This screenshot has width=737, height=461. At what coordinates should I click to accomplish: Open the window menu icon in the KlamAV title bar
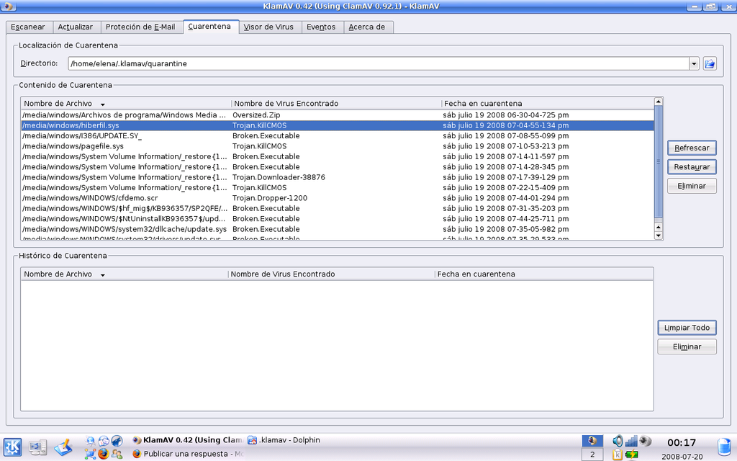click(9, 6)
